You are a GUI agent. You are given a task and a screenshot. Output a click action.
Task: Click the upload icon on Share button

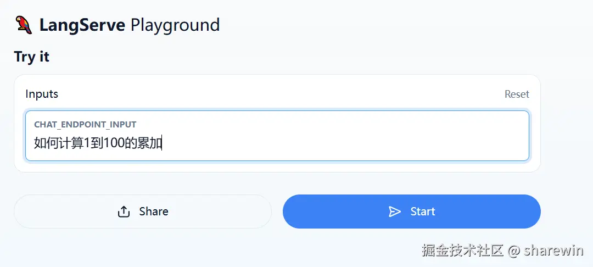tap(124, 212)
